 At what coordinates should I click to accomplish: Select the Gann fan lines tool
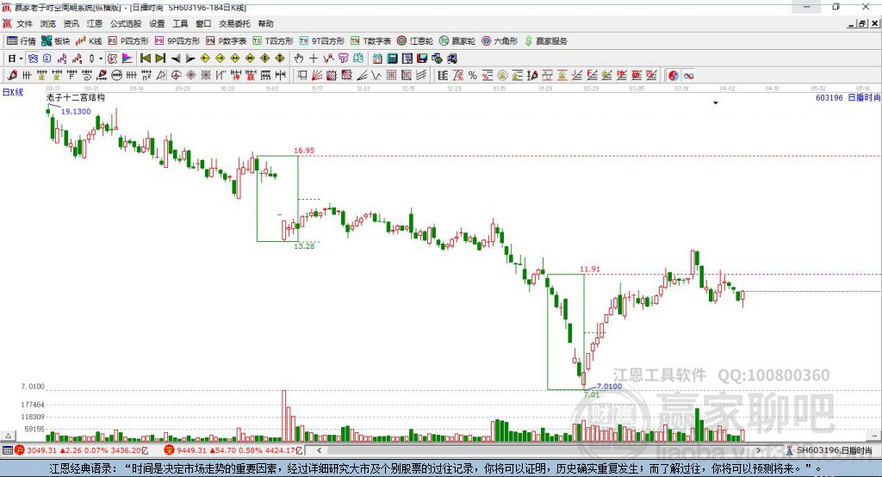click(x=317, y=76)
